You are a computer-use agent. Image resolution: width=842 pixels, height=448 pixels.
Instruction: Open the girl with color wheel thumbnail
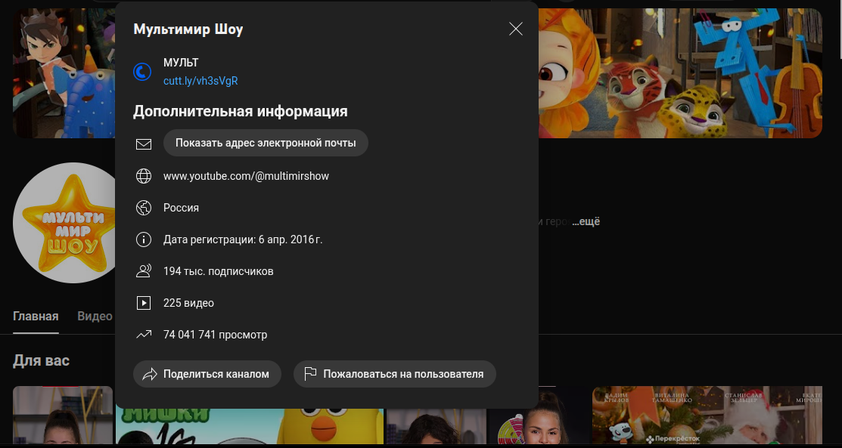(539, 416)
